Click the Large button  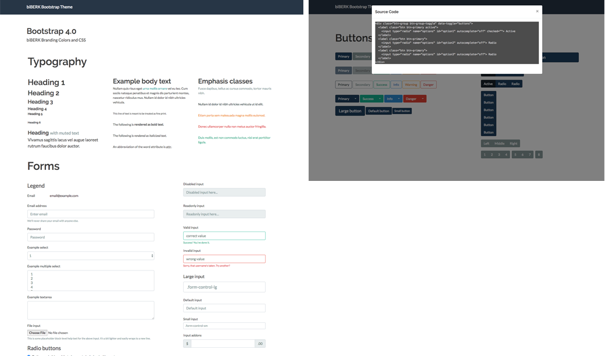pos(350,111)
